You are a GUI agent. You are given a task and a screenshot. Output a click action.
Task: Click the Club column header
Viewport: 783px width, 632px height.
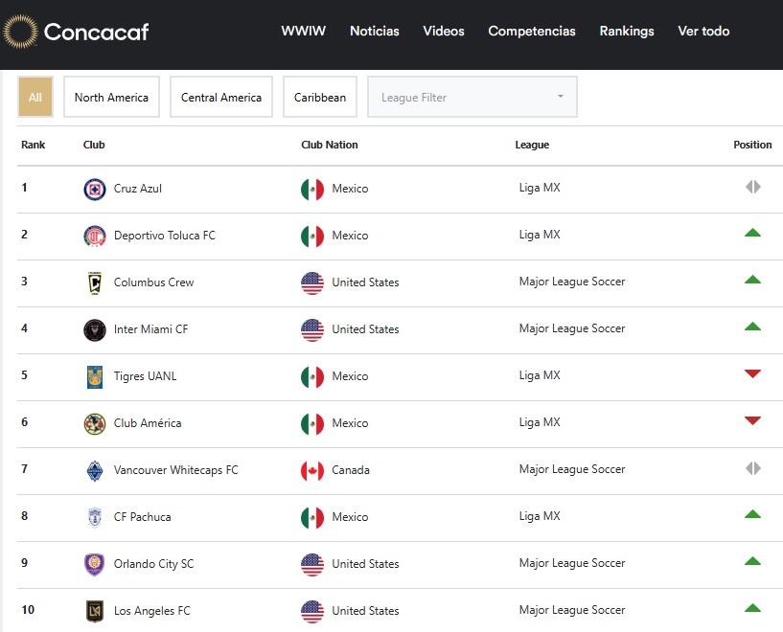94,145
